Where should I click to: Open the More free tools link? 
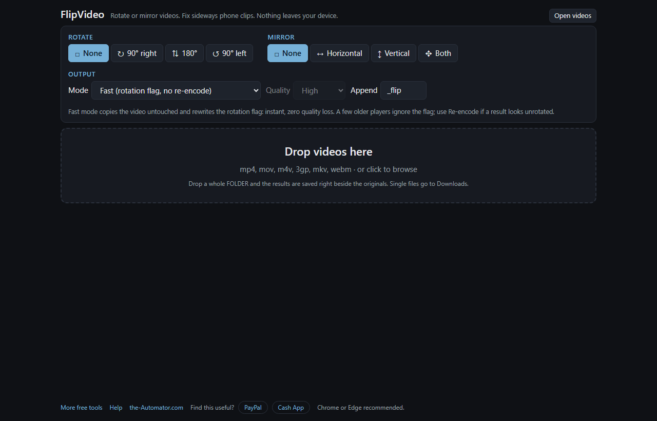82,408
